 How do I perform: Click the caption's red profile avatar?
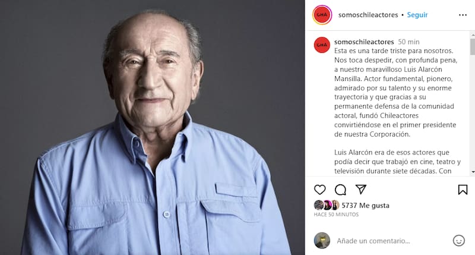click(322, 45)
